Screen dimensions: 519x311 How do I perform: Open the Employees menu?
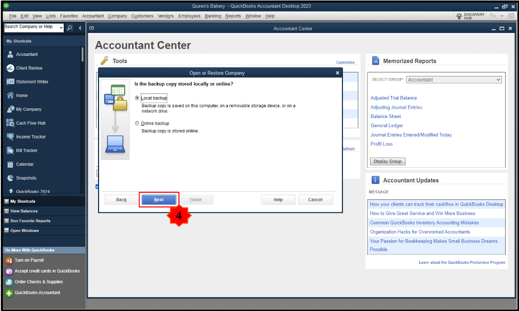189,16
